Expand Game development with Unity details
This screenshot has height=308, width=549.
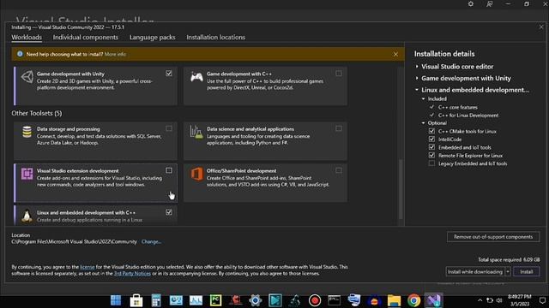pyautogui.click(x=417, y=78)
